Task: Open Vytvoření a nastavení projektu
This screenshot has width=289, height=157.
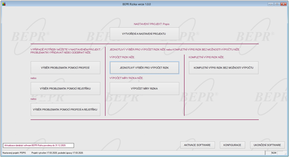Action: click(x=144, y=34)
